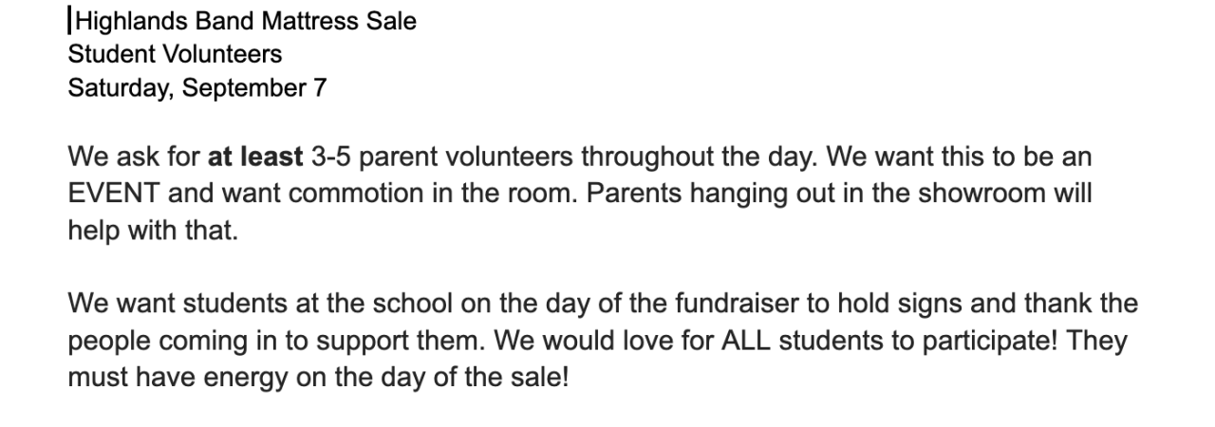Click the "3-5" number range
This screenshot has width=1215, height=427.
pos(330,156)
